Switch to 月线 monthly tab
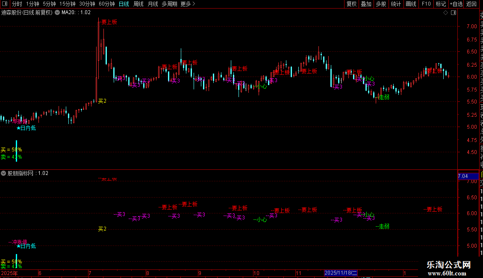This screenshot has height=278, width=483. point(153,4)
